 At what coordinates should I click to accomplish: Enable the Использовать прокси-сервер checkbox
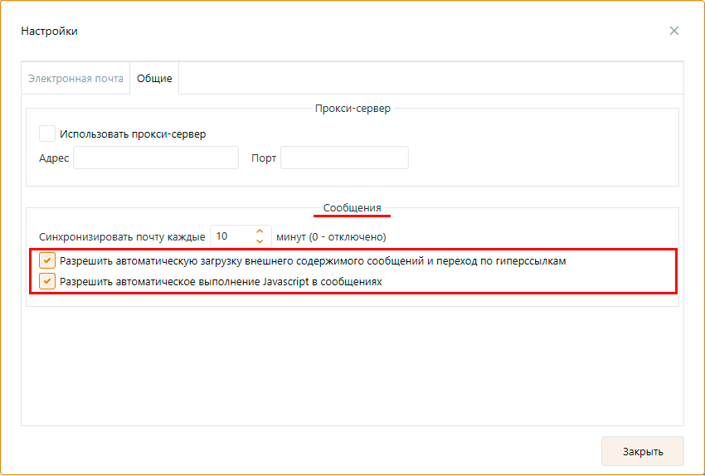coord(47,134)
